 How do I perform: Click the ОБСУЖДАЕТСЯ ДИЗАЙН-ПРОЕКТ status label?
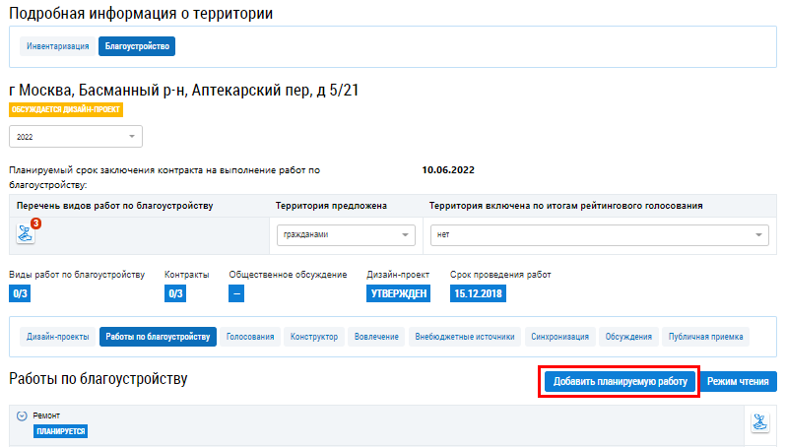[66, 109]
